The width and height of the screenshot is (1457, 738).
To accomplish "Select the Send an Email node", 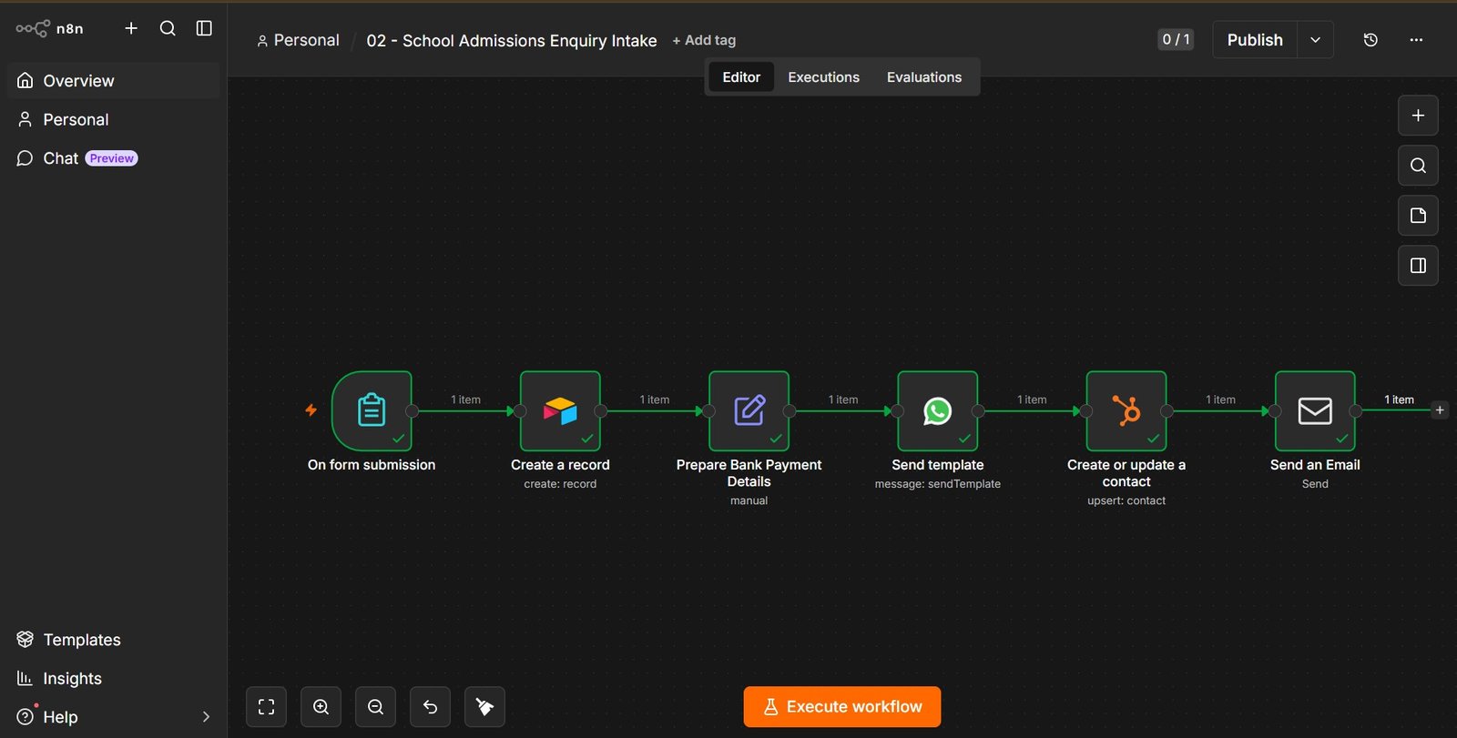I will coord(1315,410).
